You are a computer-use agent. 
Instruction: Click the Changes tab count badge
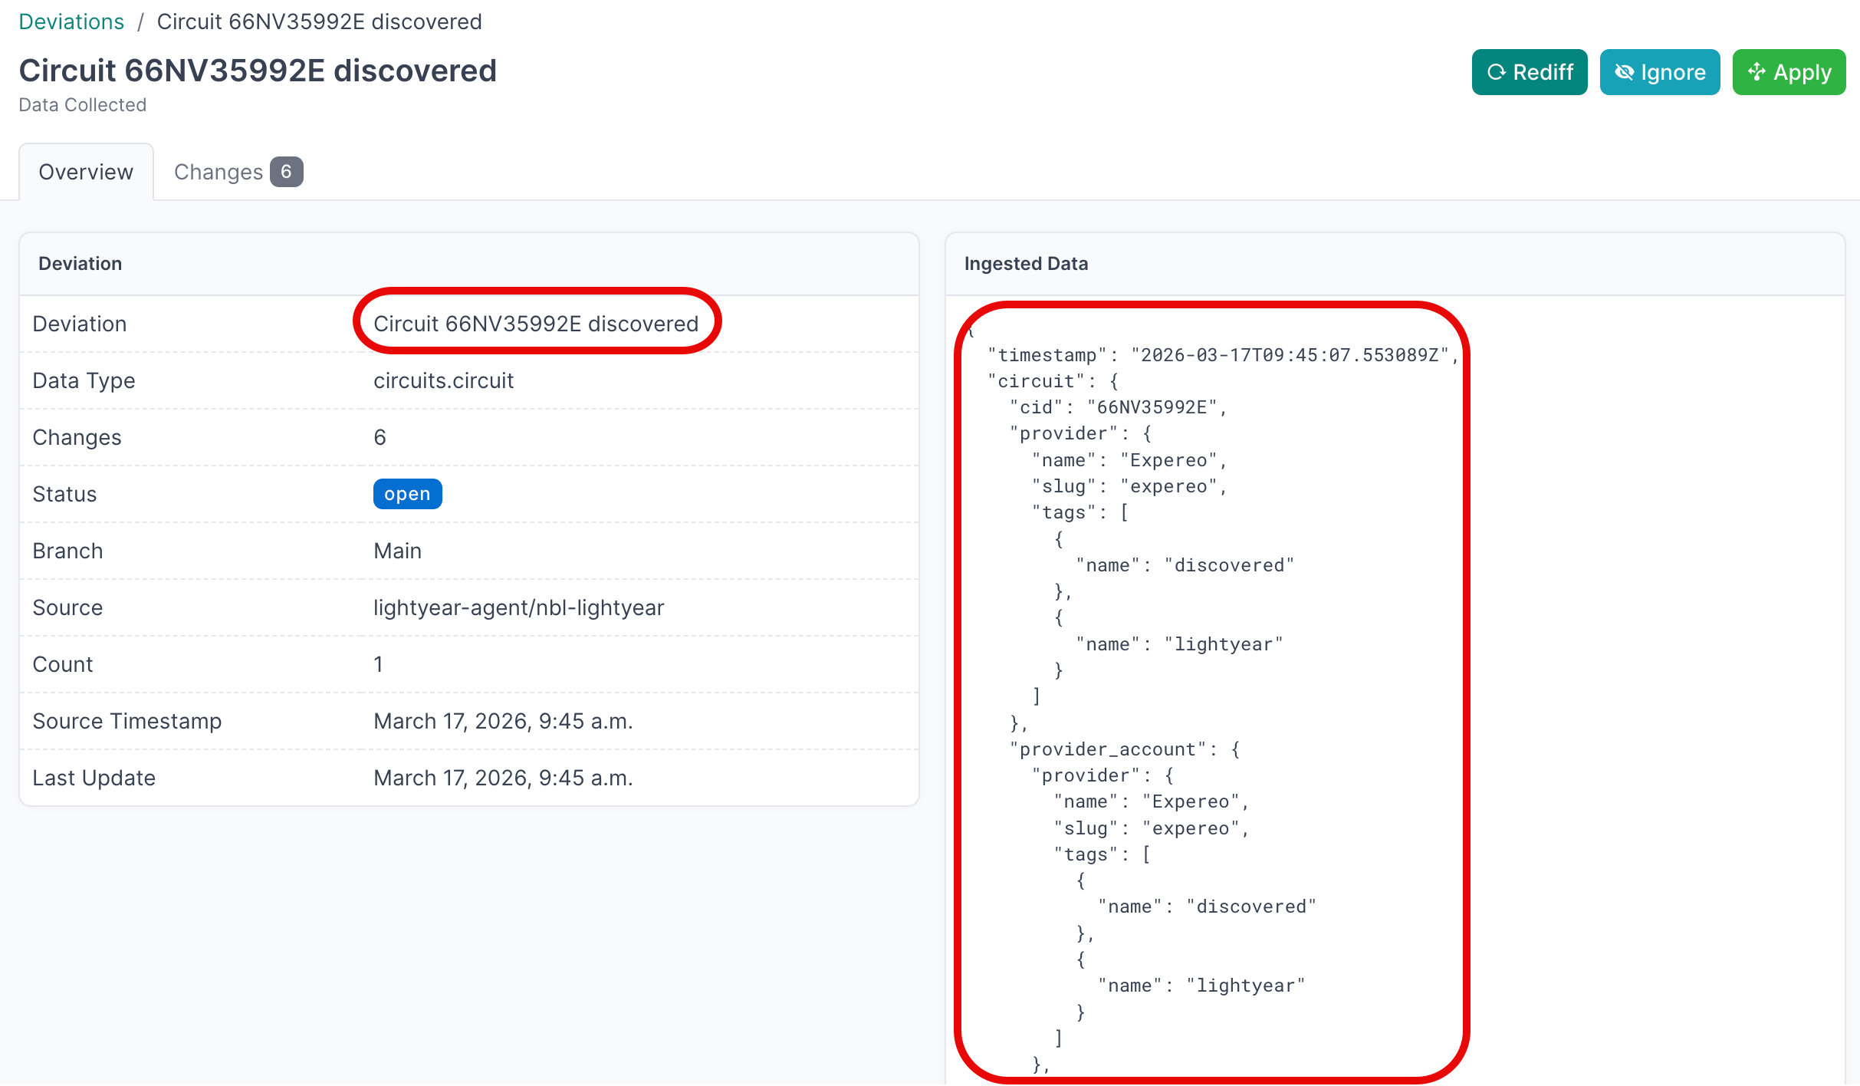(x=286, y=172)
